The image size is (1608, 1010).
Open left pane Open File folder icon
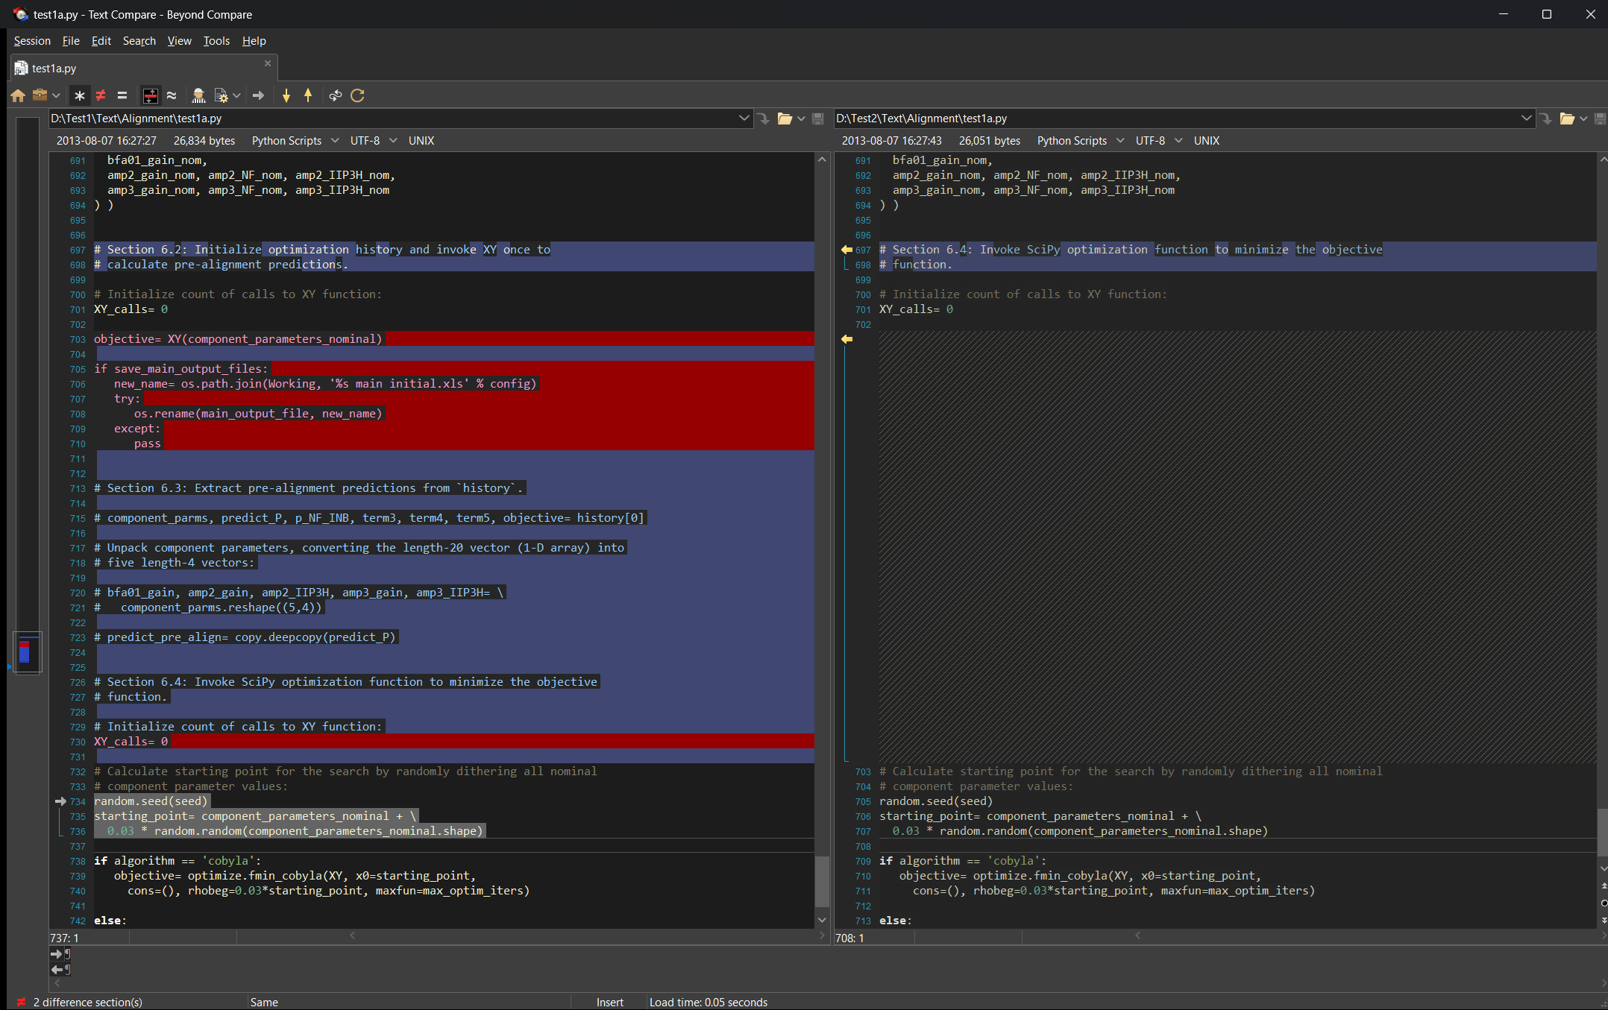click(x=785, y=119)
